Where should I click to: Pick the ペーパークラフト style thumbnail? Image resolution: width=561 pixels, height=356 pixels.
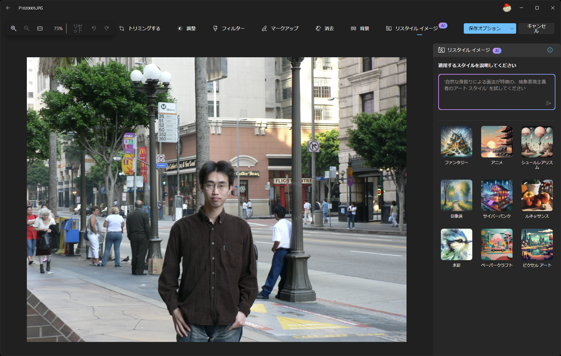pos(497,244)
